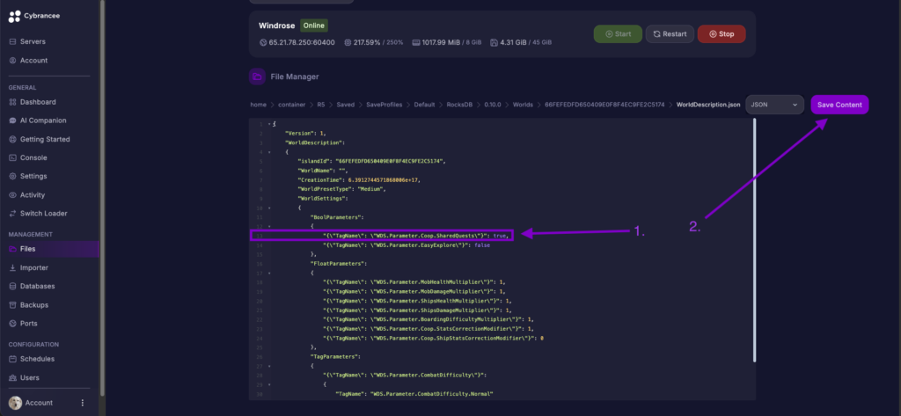Click the CPU icon next to 217.59%
Image resolution: width=901 pixels, height=416 pixels.
click(x=348, y=42)
